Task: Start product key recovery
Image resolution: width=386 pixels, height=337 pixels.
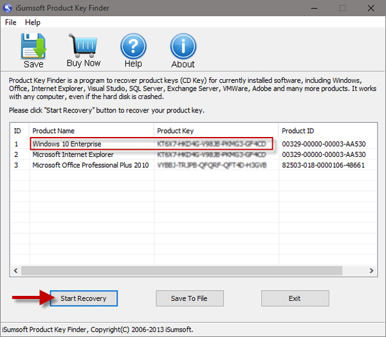Action: point(84,298)
